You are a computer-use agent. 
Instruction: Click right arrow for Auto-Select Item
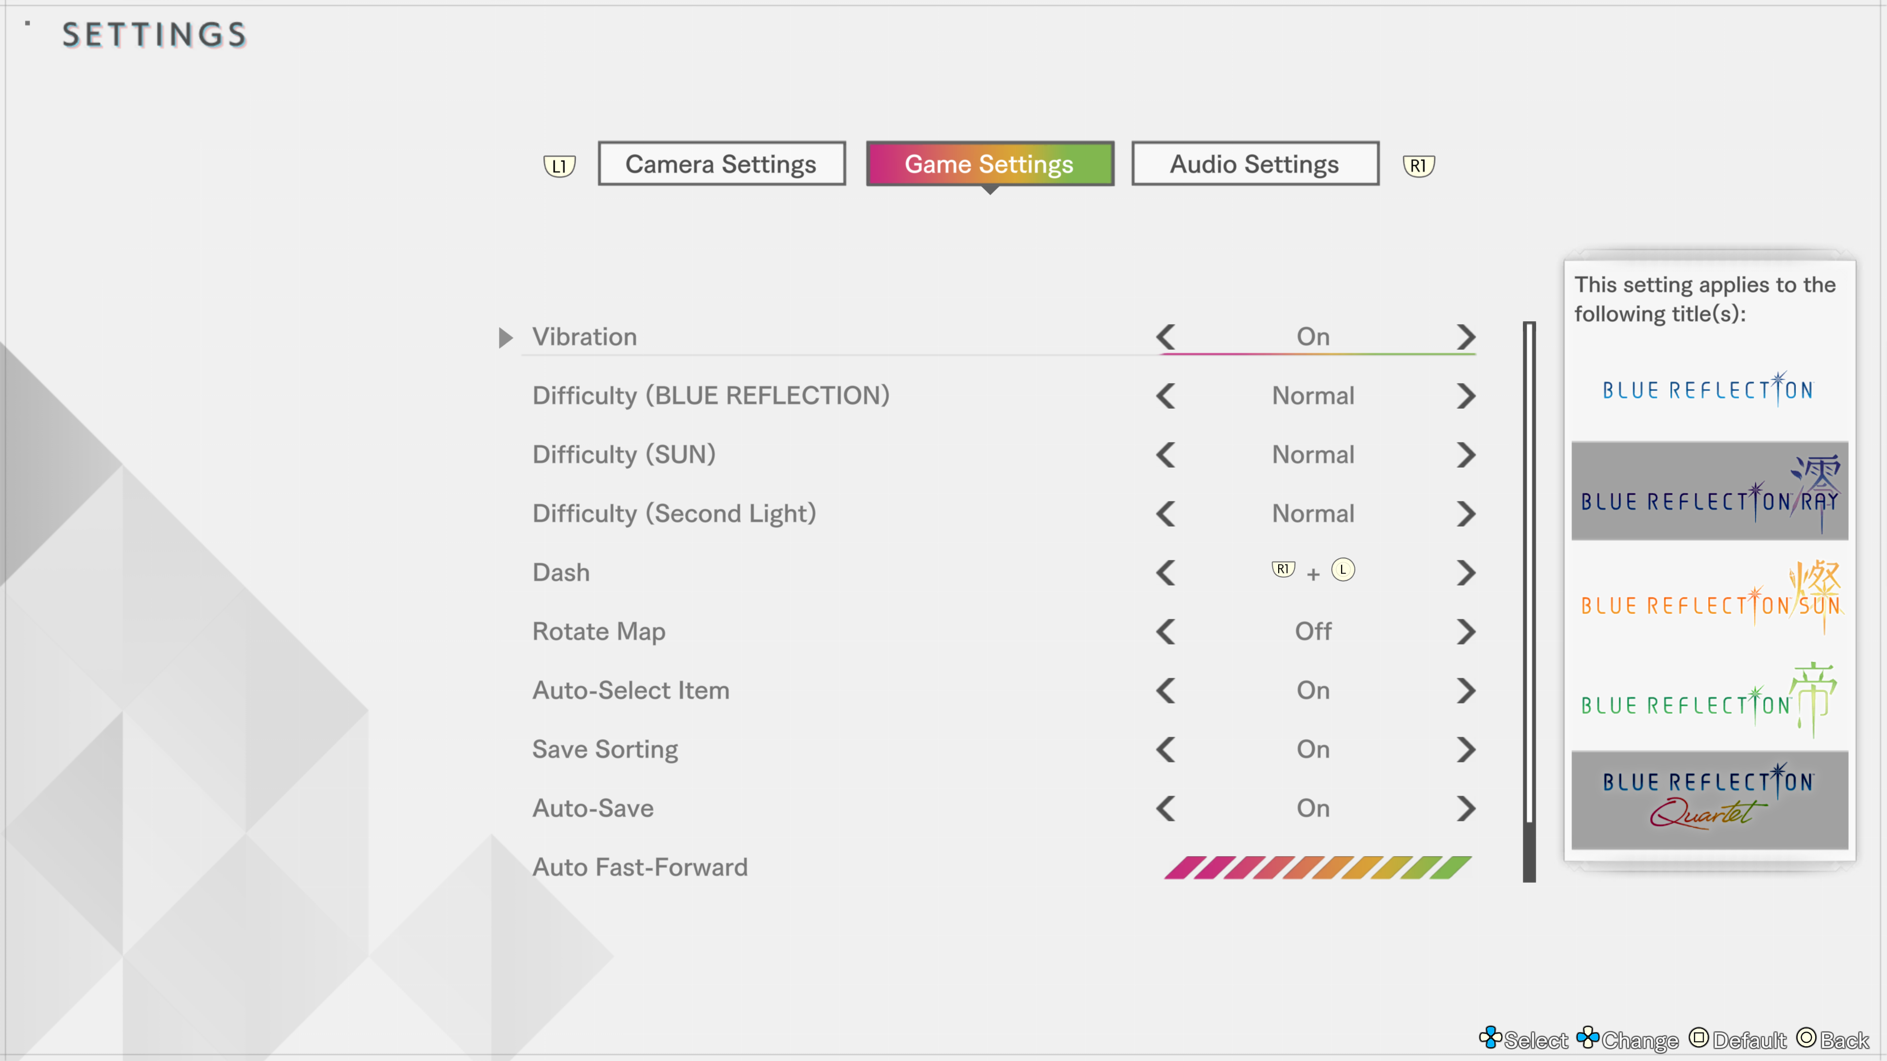1466,691
